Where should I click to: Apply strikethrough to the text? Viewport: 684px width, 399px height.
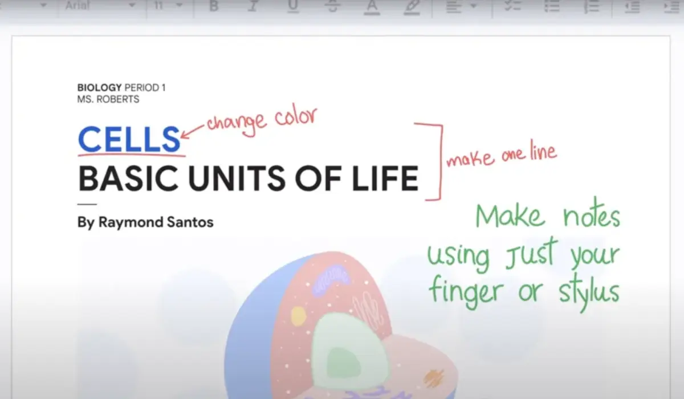coord(332,6)
